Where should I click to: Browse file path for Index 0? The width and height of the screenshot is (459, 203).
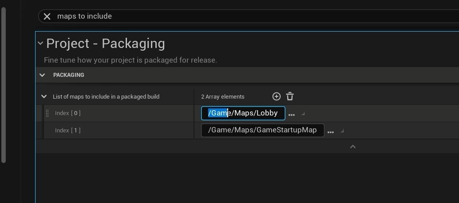292,115
